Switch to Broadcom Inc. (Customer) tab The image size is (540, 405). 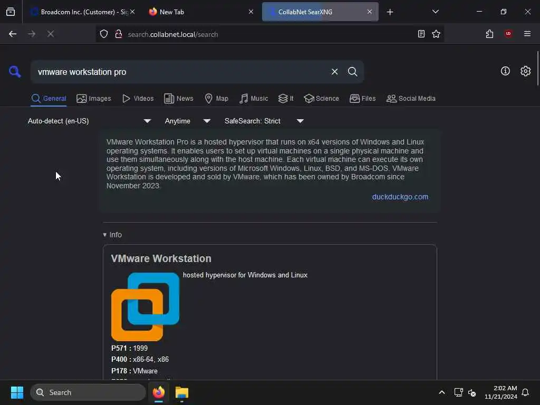(83, 12)
